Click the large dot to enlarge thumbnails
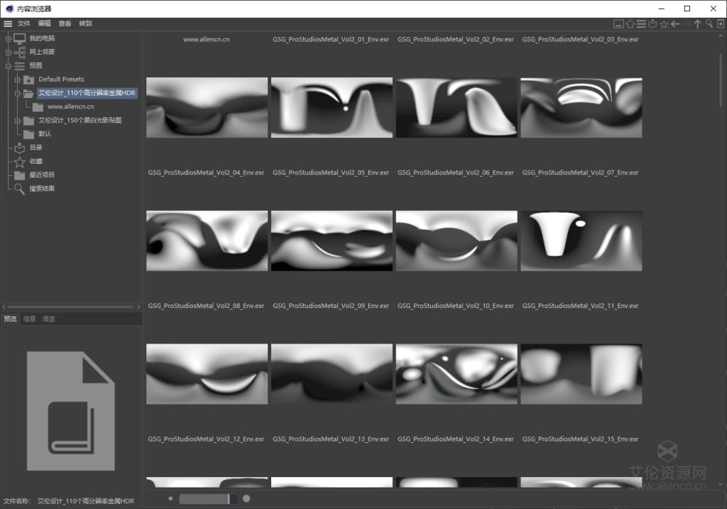This screenshot has height=509, width=727. (246, 499)
